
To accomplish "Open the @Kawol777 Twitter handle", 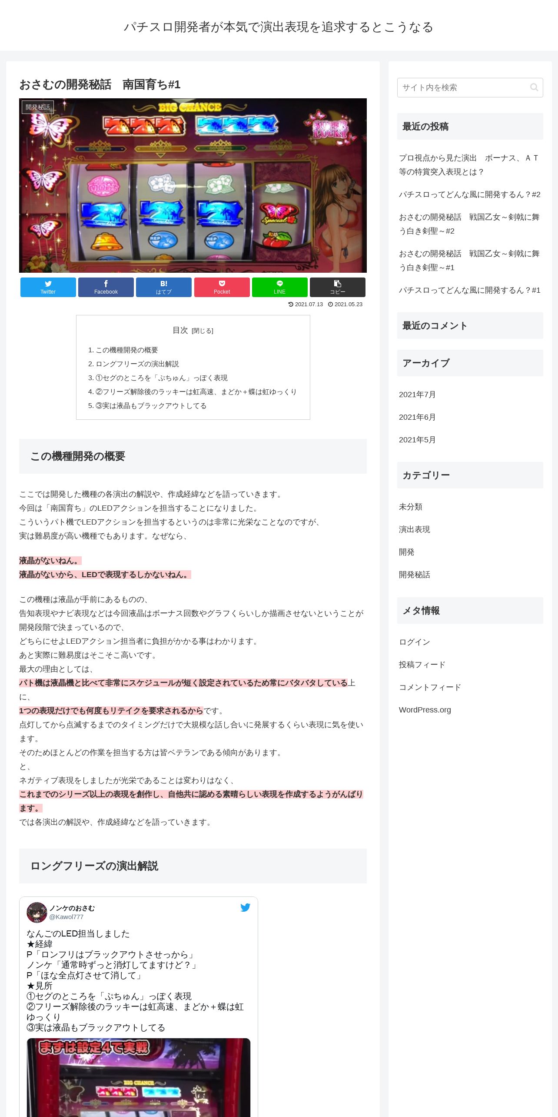I will pos(66,917).
